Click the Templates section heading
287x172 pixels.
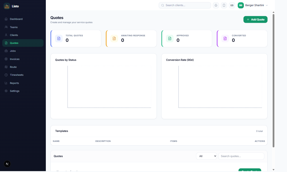pyautogui.click(x=61, y=131)
